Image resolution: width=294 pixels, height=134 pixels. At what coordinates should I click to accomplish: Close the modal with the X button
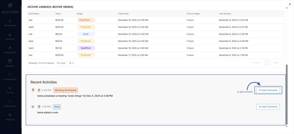coord(290,4)
